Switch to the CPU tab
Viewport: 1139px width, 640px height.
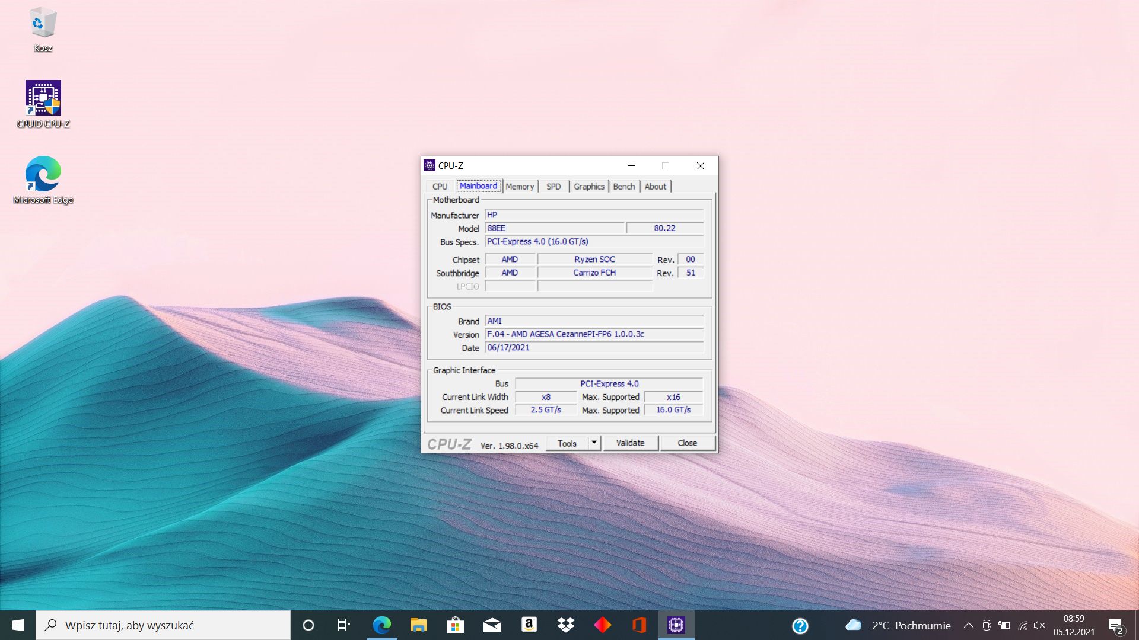point(440,186)
